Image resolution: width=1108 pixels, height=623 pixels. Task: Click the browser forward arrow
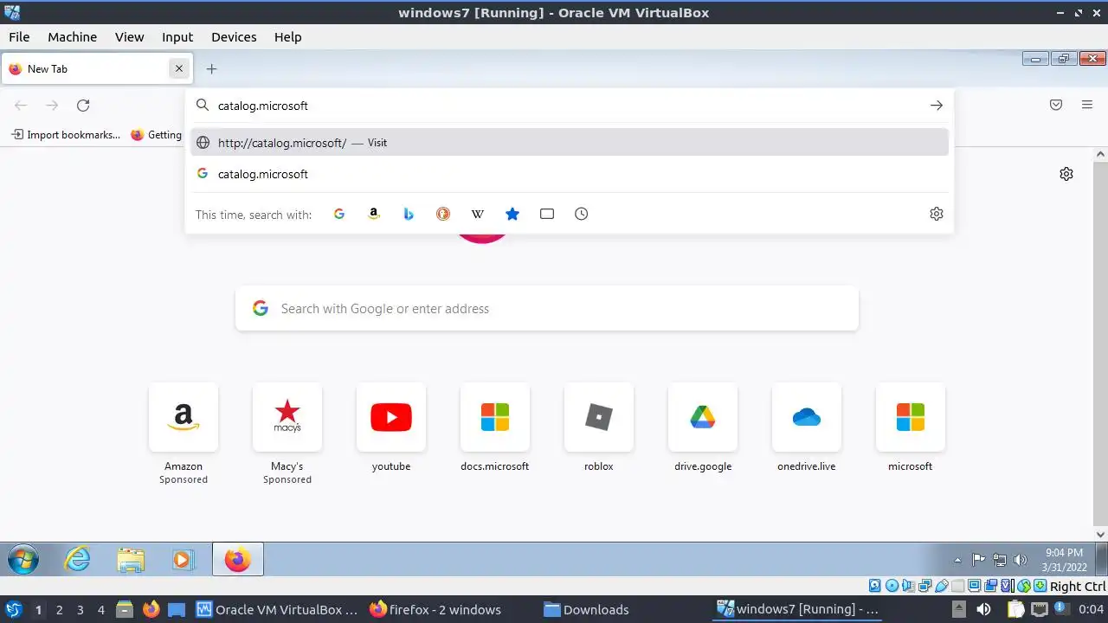click(52, 106)
